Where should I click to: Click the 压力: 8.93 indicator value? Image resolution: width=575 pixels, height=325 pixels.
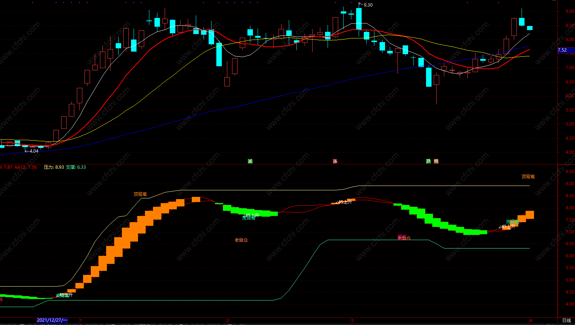pos(54,167)
